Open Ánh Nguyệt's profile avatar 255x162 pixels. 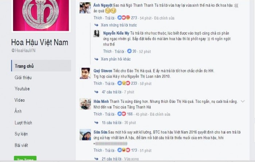(x=85, y=8)
